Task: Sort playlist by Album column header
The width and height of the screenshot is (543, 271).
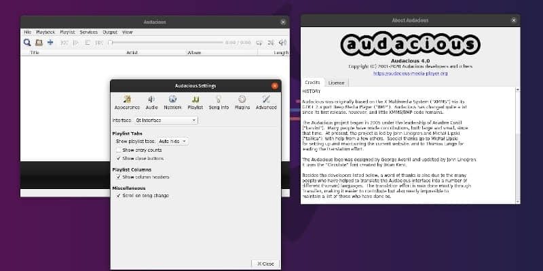Action: coord(194,53)
